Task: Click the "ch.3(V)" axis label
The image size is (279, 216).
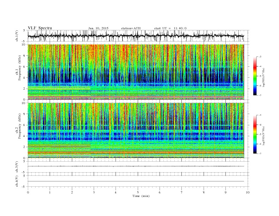Action: (x=17, y=167)
